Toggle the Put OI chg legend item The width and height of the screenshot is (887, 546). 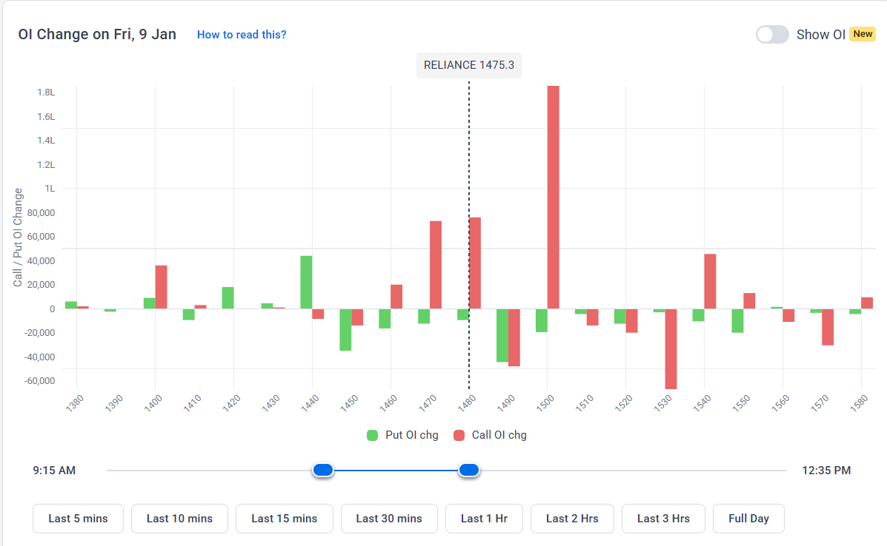pos(403,435)
